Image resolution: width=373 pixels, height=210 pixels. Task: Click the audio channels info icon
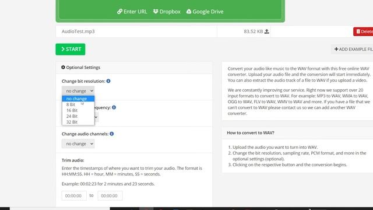point(112,134)
